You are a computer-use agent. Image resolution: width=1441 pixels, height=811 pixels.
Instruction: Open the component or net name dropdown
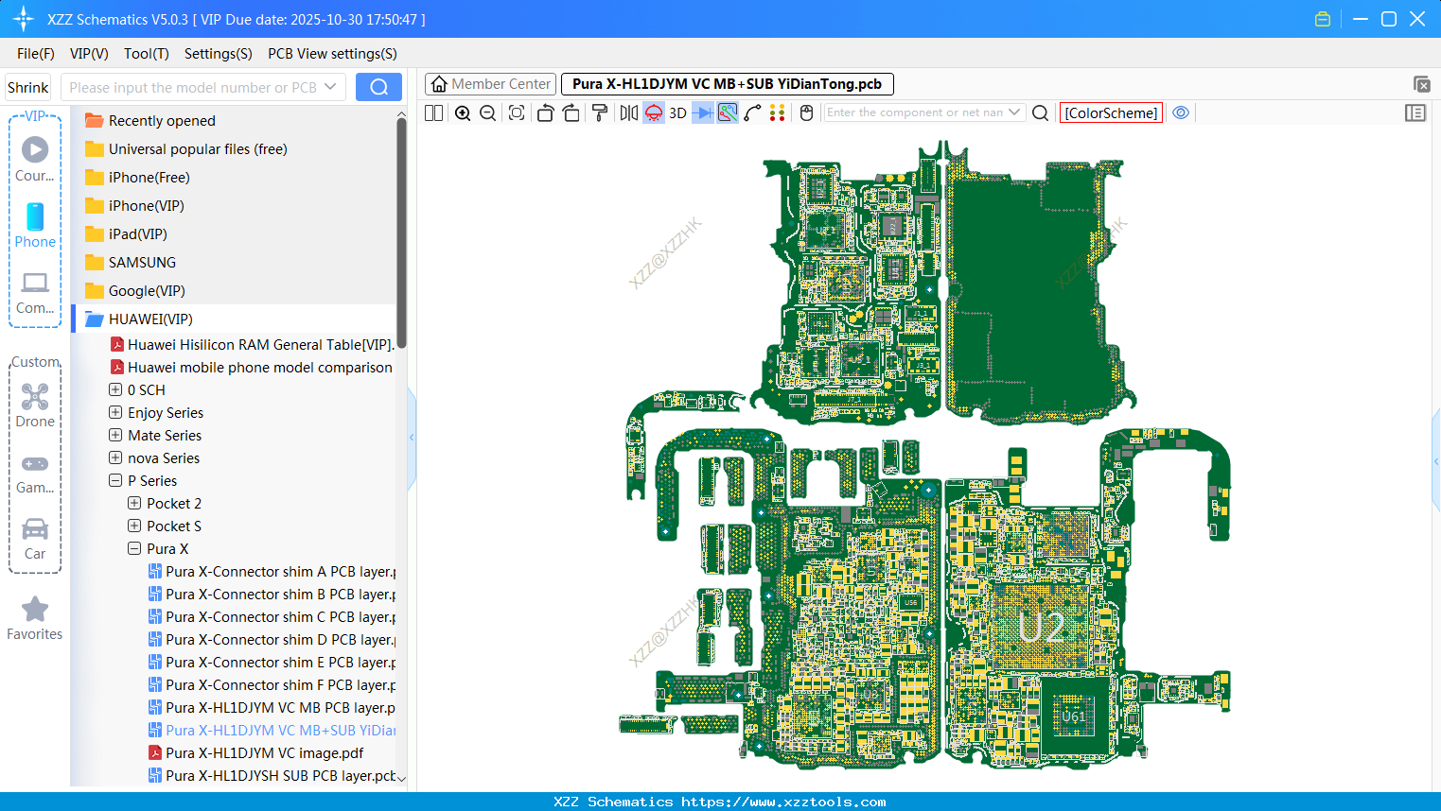(1014, 112)
